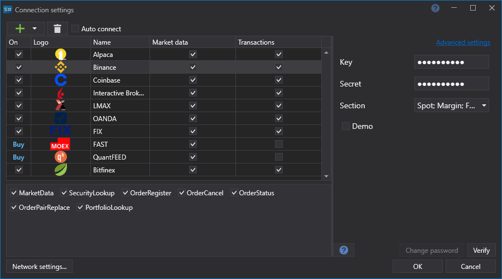This screenshot has width=502, height=279.
Task: Click the MOEX logo icon
Action: [60, 145]
